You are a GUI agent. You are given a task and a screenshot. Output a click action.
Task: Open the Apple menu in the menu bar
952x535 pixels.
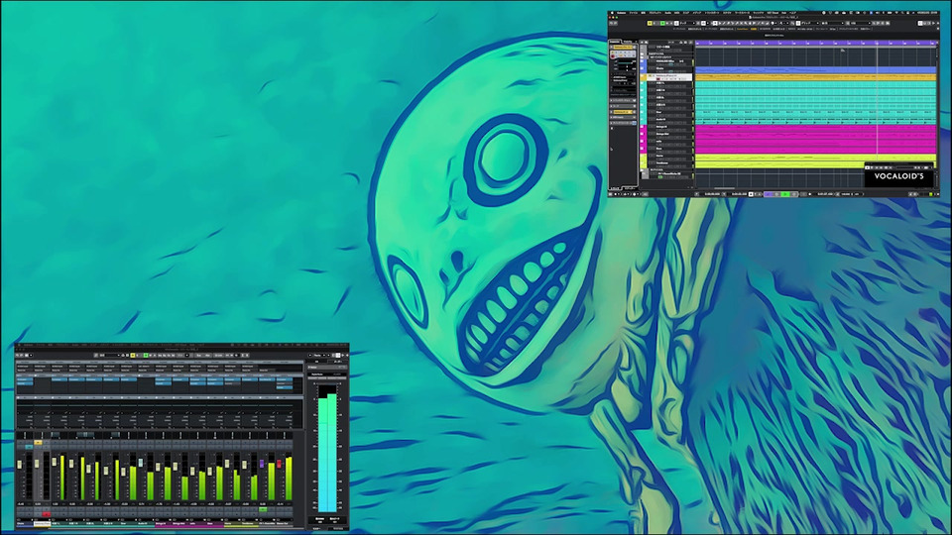click(612, 13)
